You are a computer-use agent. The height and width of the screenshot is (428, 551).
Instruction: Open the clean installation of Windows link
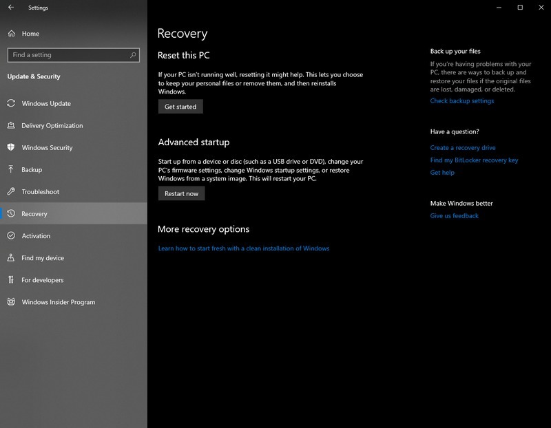point(244,248)
